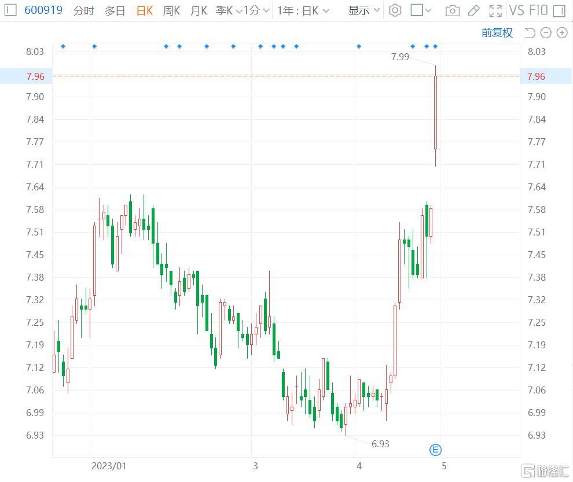
Task: Click the rightmost blue diamond event marker
Action: click(x=435, y=46)
